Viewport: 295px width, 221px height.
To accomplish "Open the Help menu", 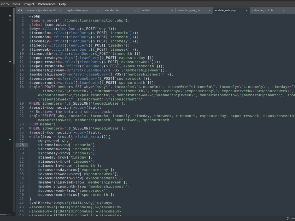I will [x=62, y=4].
